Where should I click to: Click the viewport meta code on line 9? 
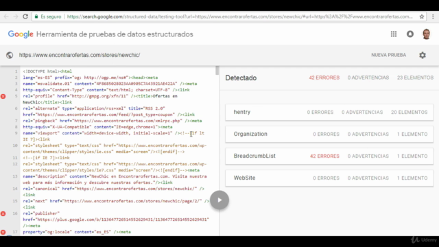(114, 136)
